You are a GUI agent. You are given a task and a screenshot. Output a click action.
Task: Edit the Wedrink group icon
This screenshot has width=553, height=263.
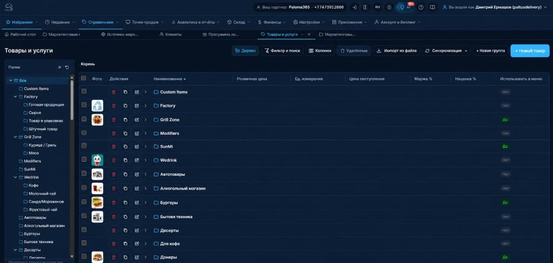tap(137, 160)
